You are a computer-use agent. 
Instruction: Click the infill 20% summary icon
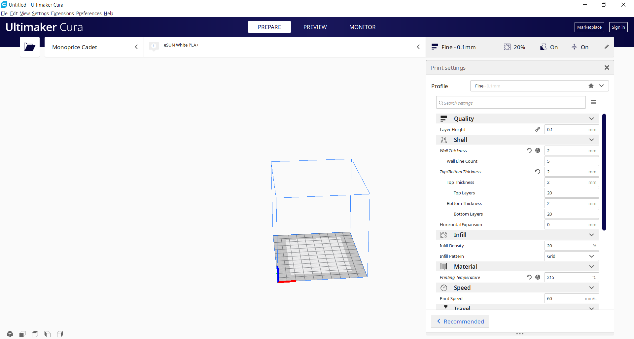click(507, 47)
